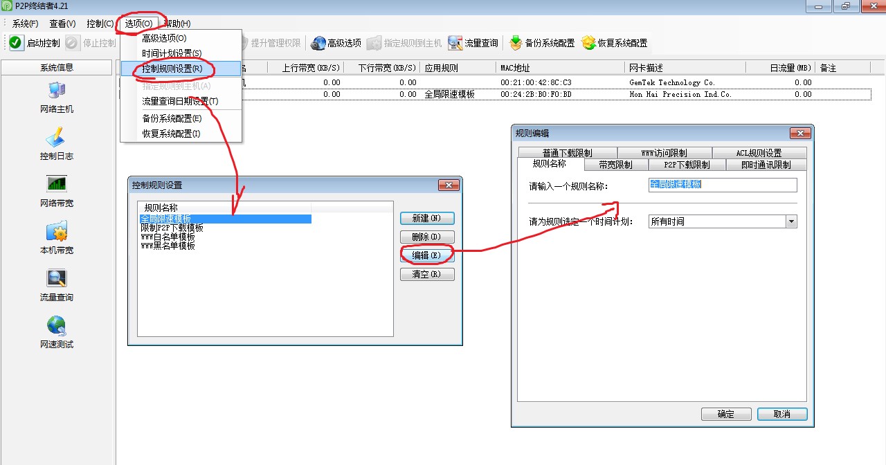Switch to the 普通下载限制 tab
The image size is (886, 465).
(567, 153)
